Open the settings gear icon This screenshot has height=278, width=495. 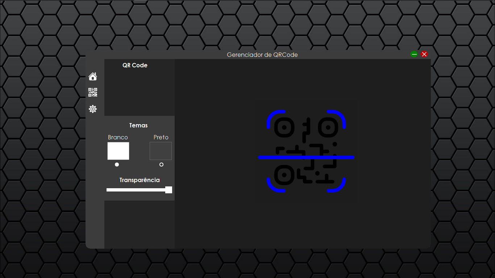point(93,109)
